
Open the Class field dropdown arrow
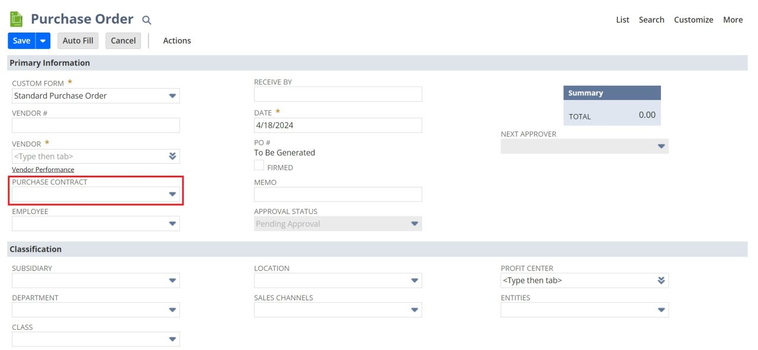172,339
